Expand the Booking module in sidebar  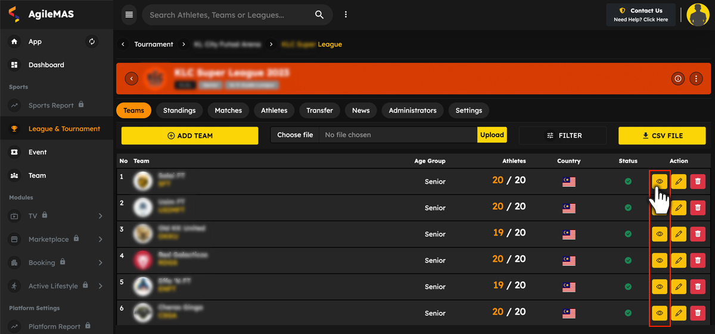click(x=100, y=262)
